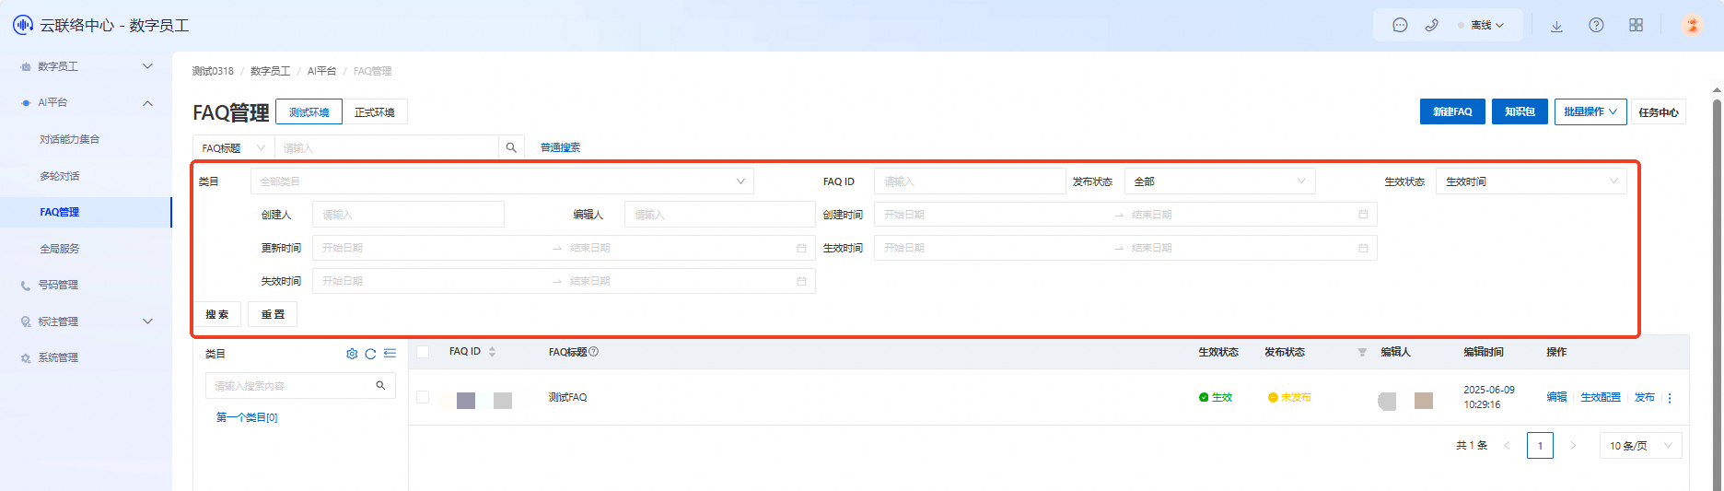This screenshot has width=1724, height=491.
Task: Open the FAQ标题 search type dropdown
Action: point(234,147)
